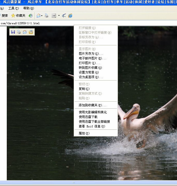
Task: Click the blue browser globe toolbar icon
Action: tap(70, 16)
